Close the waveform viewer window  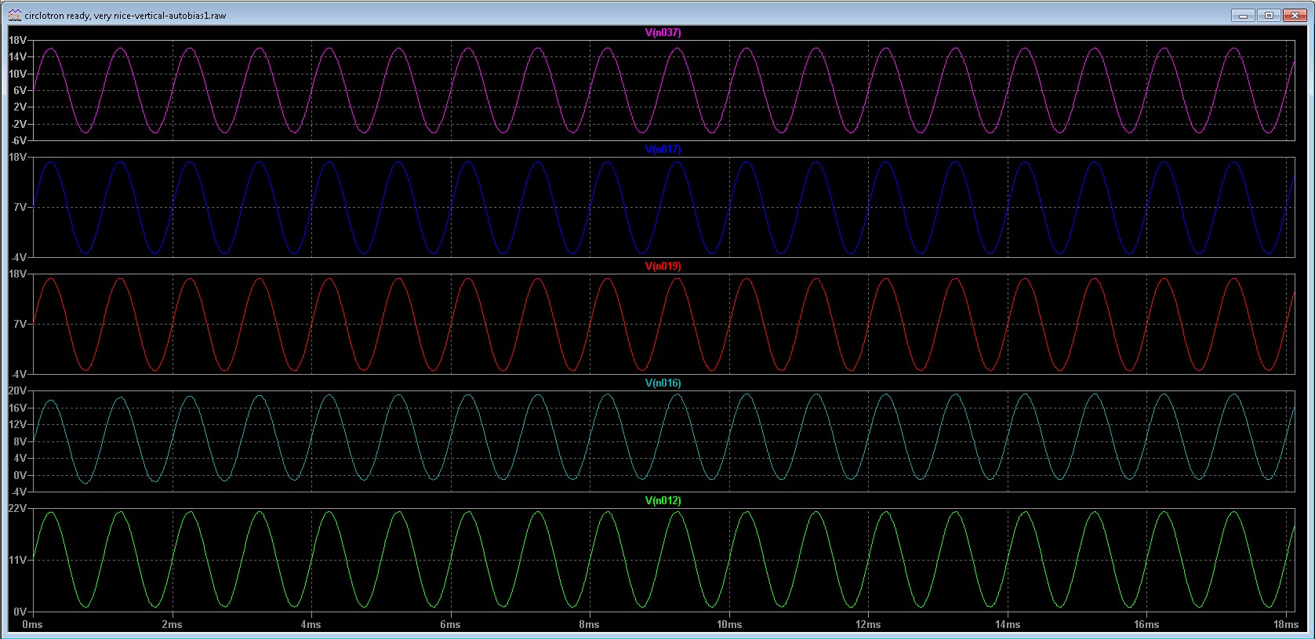click(1295, 15)
